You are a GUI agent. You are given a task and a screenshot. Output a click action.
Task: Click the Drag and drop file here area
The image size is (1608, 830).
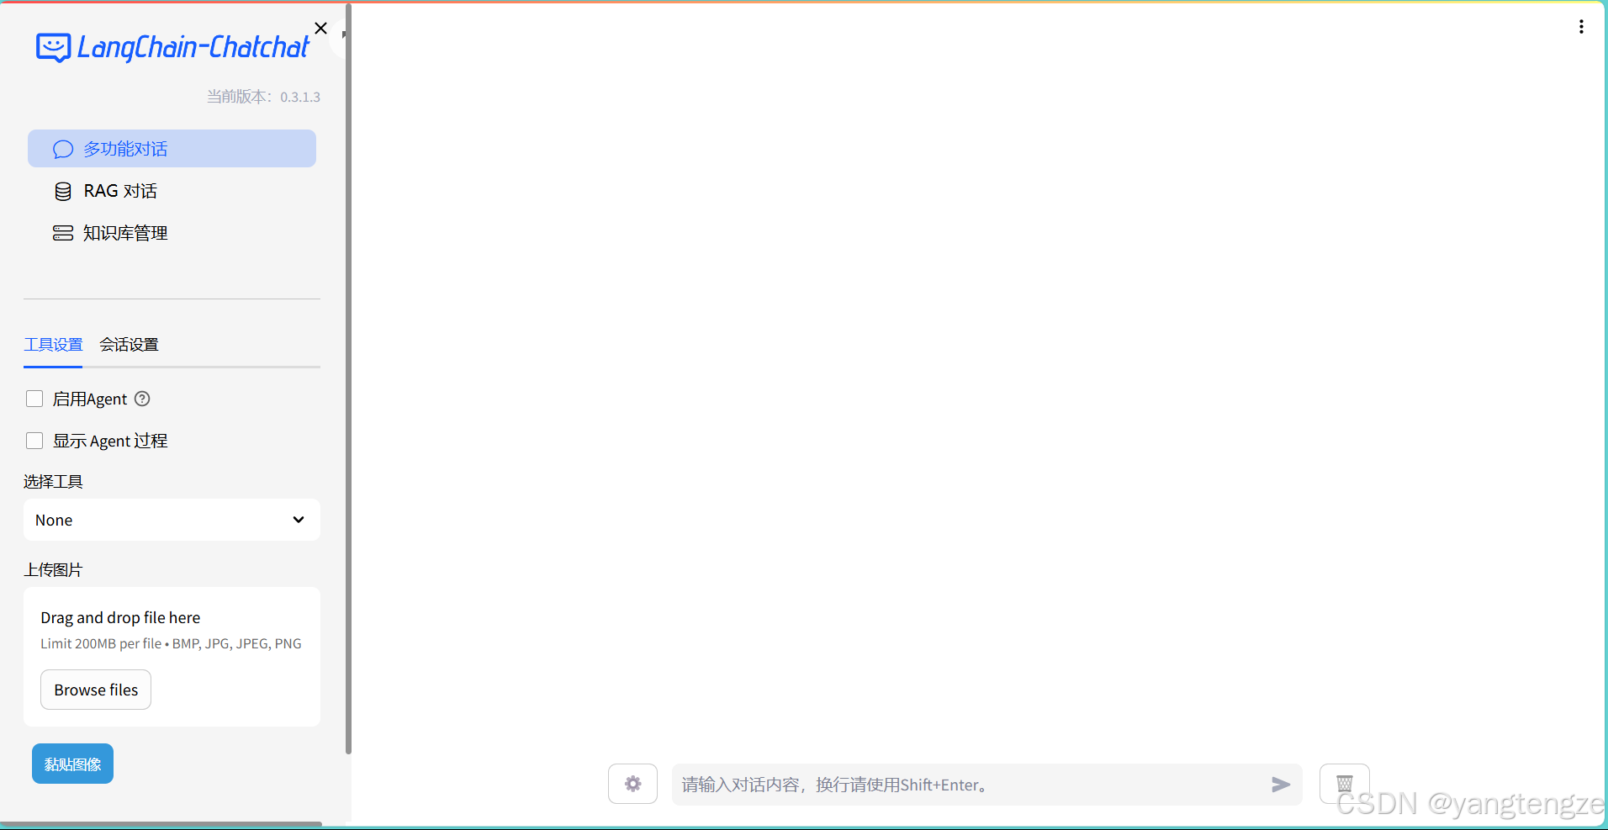click(172, 657)
